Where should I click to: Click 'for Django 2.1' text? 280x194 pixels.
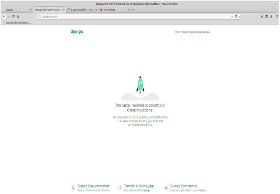pos(203,32)
